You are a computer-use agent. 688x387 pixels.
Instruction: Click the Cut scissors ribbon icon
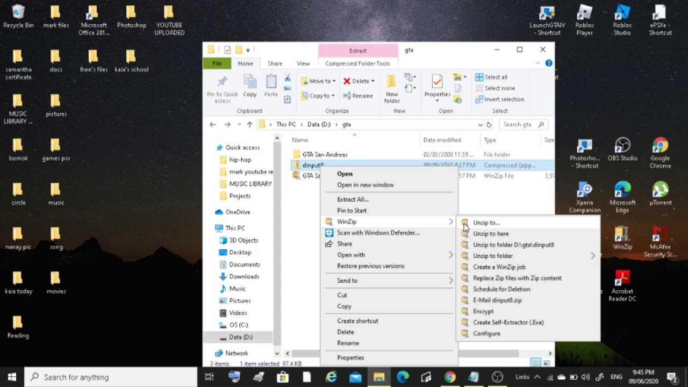coord(288,78)
